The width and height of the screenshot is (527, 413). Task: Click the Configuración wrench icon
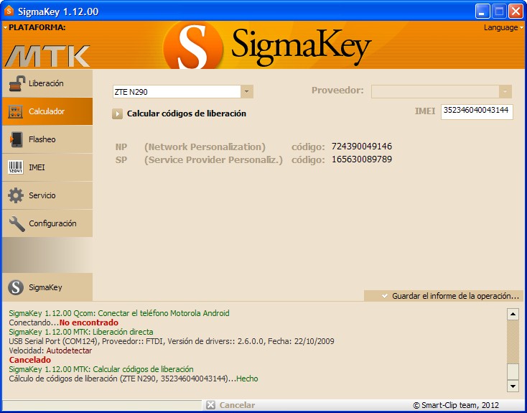click(x=17, y=223)
